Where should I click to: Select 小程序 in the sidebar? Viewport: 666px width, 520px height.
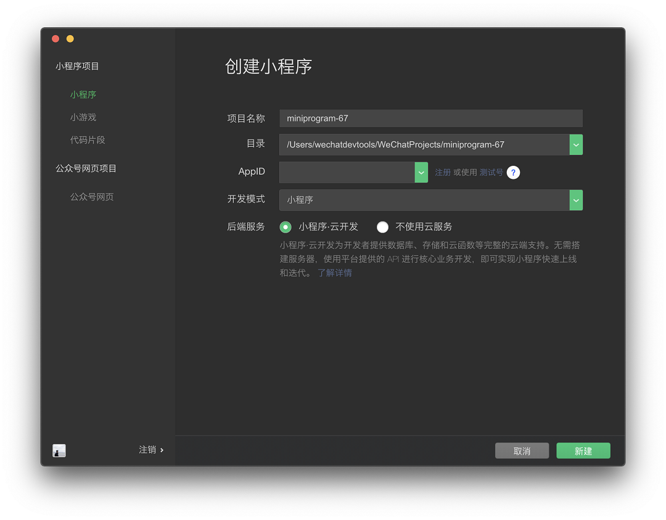coord(83,95)
